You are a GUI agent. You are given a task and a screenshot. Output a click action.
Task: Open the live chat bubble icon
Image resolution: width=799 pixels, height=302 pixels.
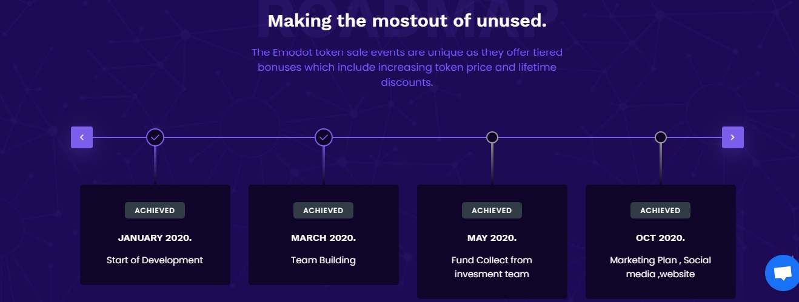[783, 273]
